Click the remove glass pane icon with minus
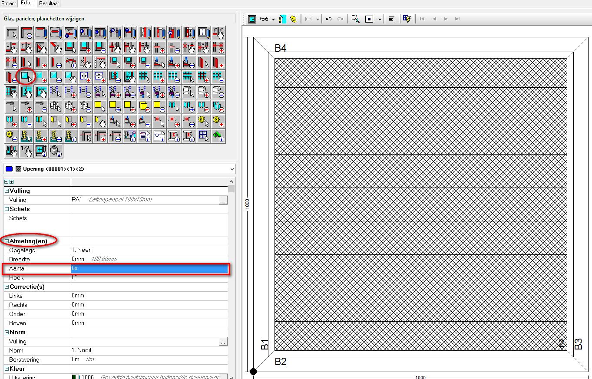This screenshot has width=592, height=379. [56, 77]
